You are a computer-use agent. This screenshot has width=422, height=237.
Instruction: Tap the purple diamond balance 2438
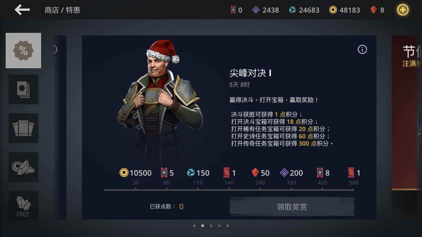click(x=265, y=10)
